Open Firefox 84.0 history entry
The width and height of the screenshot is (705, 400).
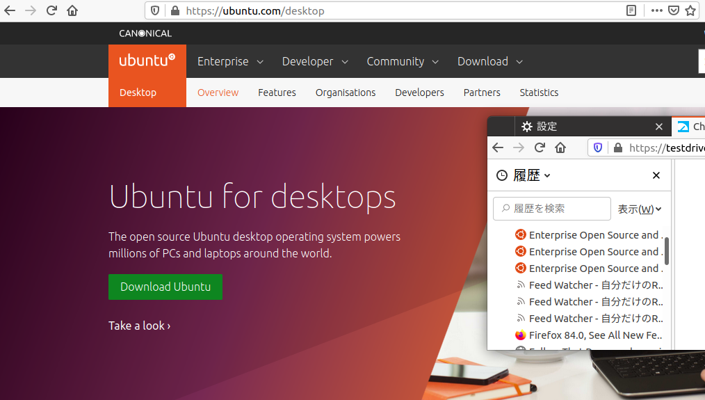[x=589, y=335]
